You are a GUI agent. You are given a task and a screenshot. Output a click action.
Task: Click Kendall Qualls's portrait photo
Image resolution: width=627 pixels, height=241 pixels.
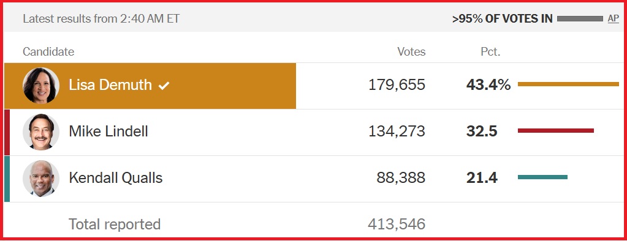point(41,179)
